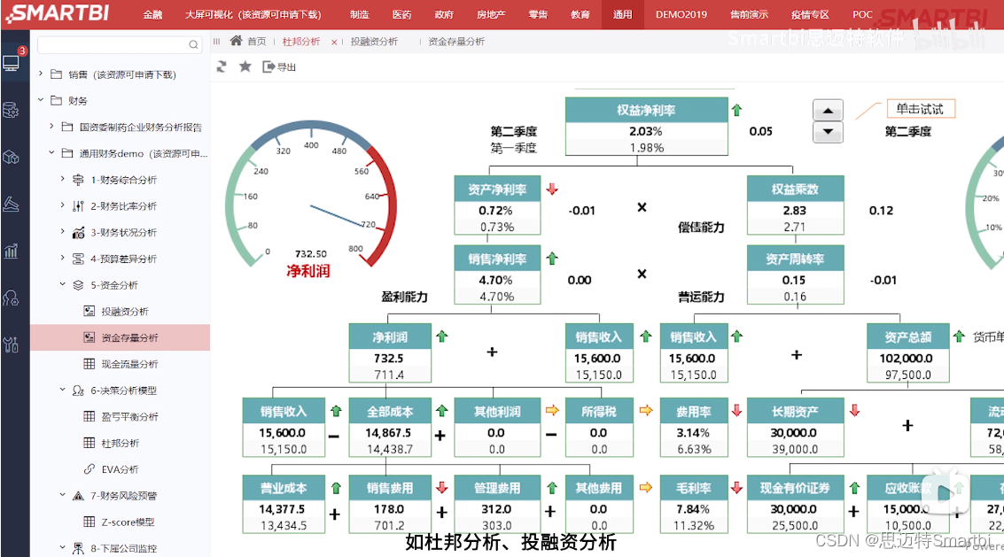Click the home icon beside 首页
This screenshot has height=557, width=1004.
(x=237, y=41)
